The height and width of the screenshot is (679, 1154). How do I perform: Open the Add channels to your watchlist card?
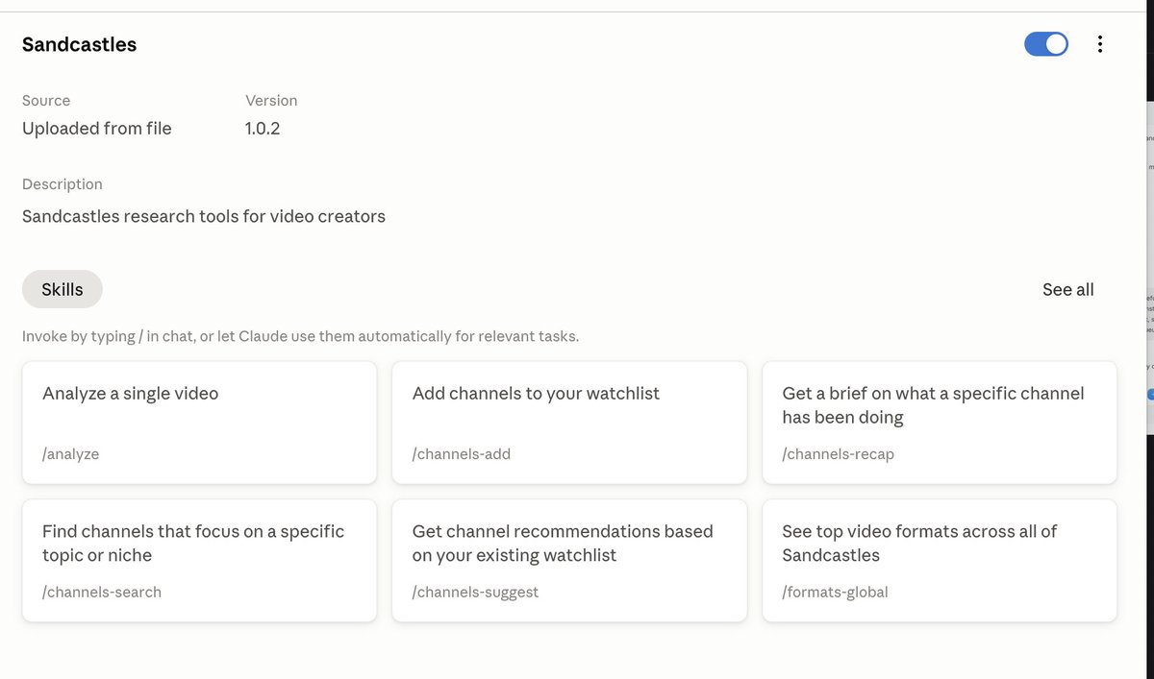(x=569, y=423)
